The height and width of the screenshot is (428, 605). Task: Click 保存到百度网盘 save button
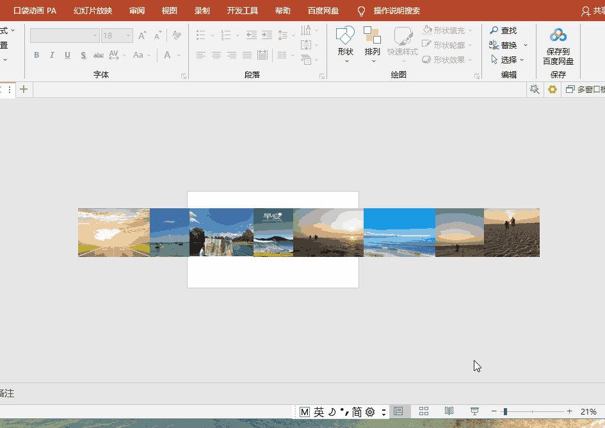tap(558, 46)
